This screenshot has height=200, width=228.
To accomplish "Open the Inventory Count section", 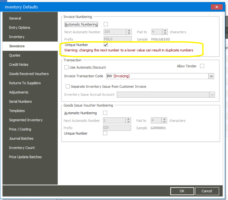I will (x=22, y=148).
